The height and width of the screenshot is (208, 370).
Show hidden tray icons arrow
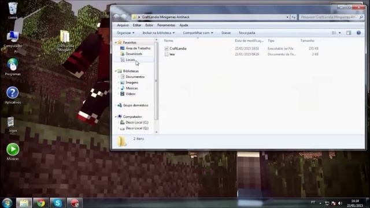[320, 203]
